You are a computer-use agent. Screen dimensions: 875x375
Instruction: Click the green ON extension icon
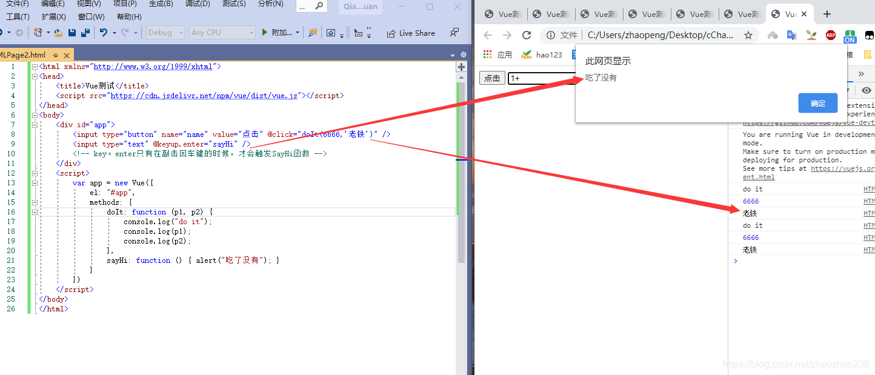pyautogui.click(x=850, y=36)
